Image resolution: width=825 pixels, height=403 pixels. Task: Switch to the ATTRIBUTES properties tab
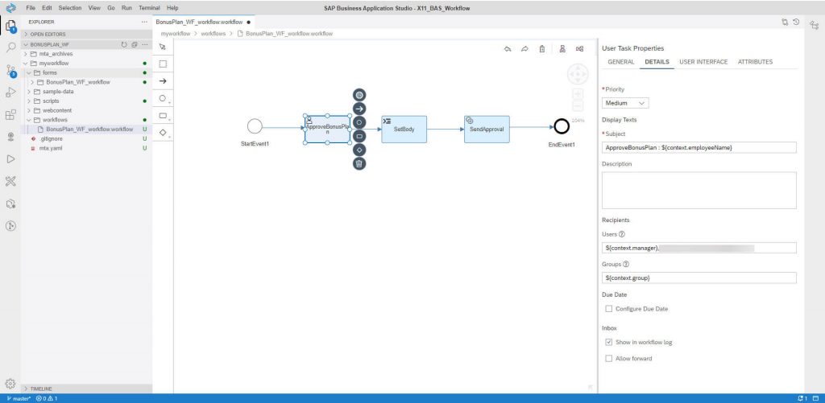(755, 62)
